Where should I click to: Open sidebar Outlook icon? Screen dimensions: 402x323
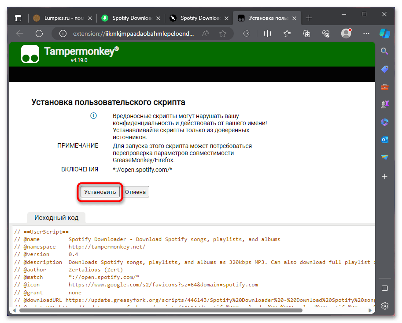pos(384,140)
